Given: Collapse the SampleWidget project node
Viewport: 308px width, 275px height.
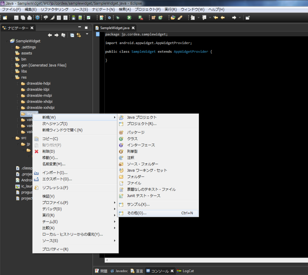Looking at the screenshot, I should (7, 41).
